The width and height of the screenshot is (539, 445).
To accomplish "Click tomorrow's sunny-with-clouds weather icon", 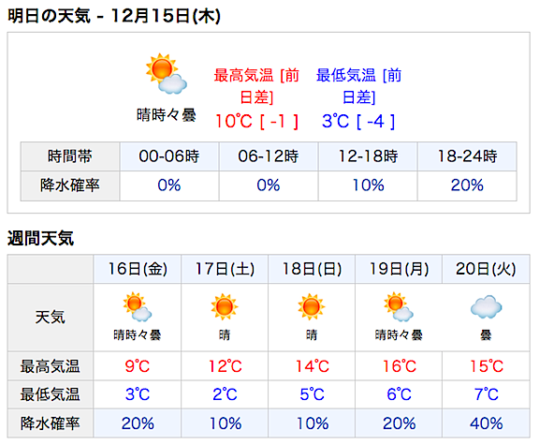I will coord(167,74).
